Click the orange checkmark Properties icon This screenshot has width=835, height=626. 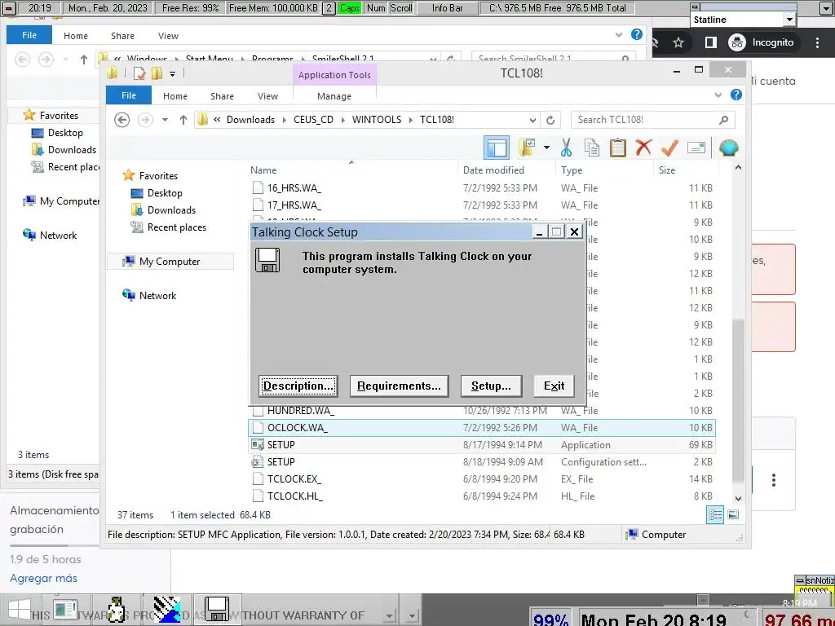pos(669,148)
